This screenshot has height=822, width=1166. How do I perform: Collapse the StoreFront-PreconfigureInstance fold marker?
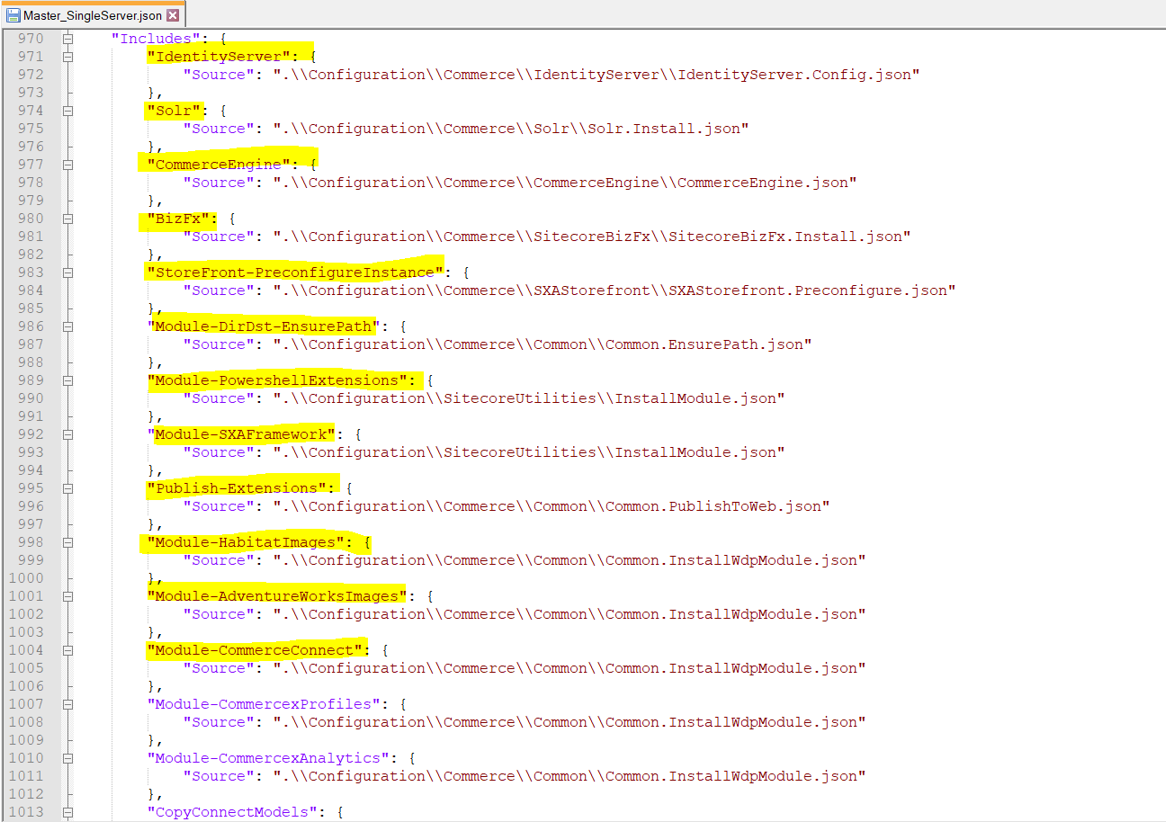click(67, 273)
